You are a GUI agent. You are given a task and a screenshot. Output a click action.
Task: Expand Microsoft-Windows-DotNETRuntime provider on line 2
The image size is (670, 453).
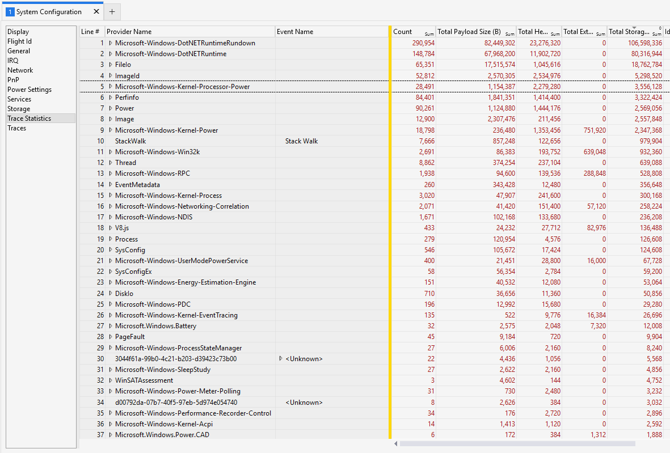click(110, 54)
